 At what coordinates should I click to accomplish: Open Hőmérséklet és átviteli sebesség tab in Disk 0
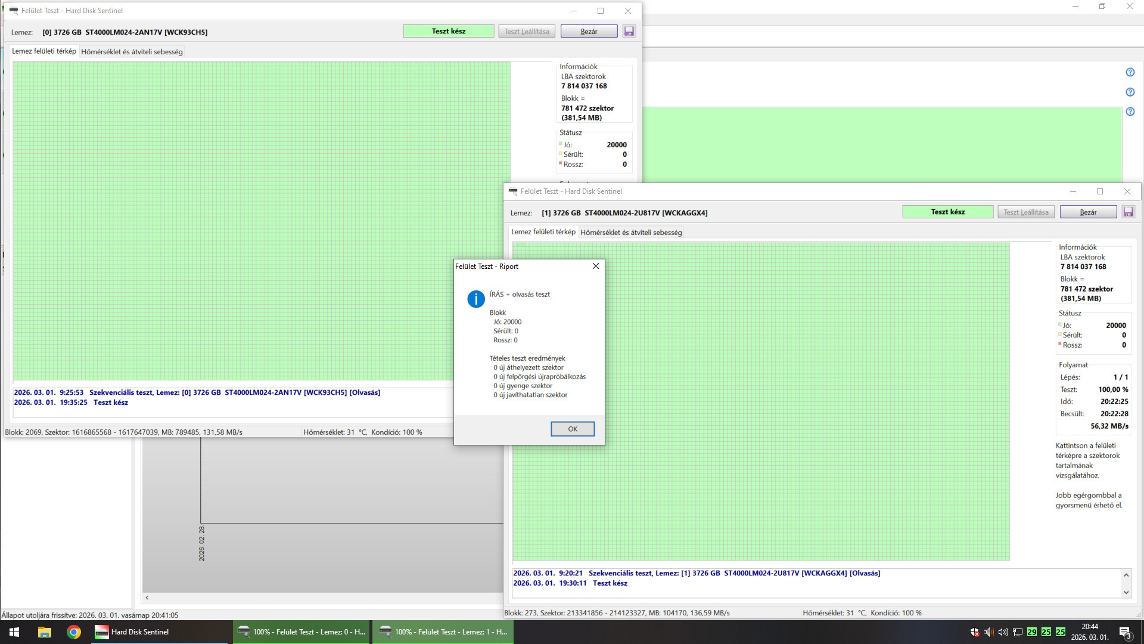coord(132,52)
